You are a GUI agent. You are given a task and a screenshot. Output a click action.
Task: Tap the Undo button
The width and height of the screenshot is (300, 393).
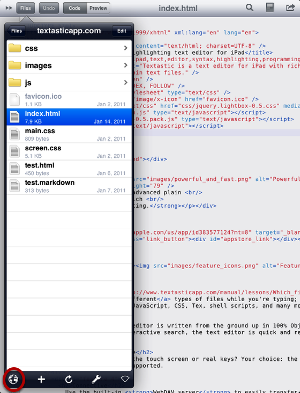click(49, 8)
